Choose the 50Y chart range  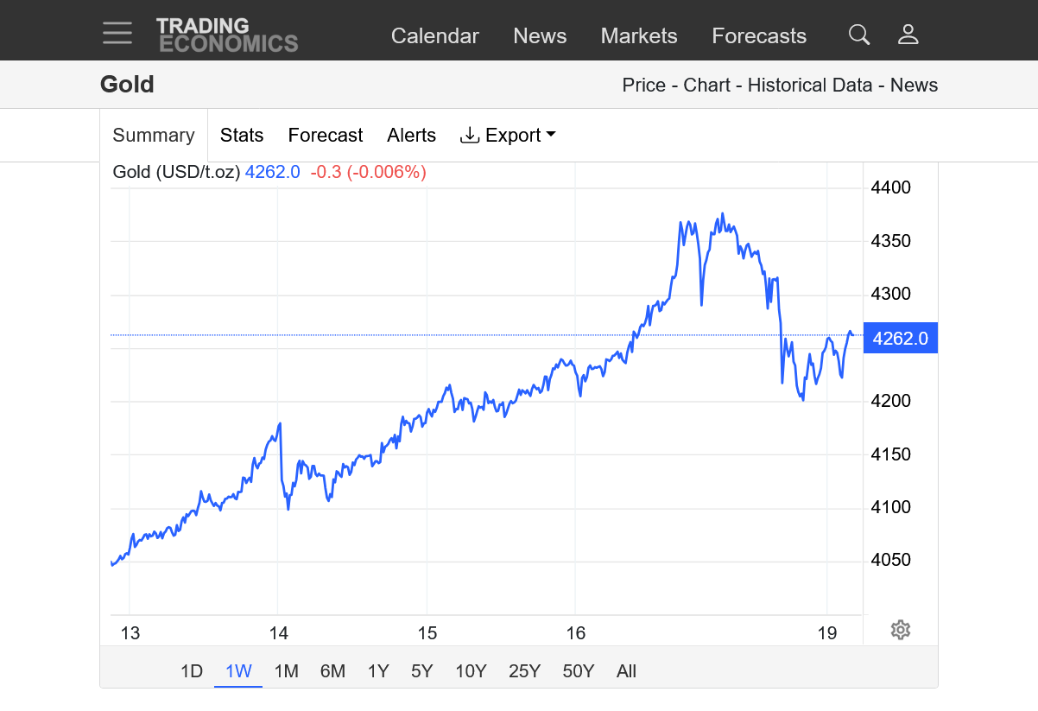click(x=578, y=671)
